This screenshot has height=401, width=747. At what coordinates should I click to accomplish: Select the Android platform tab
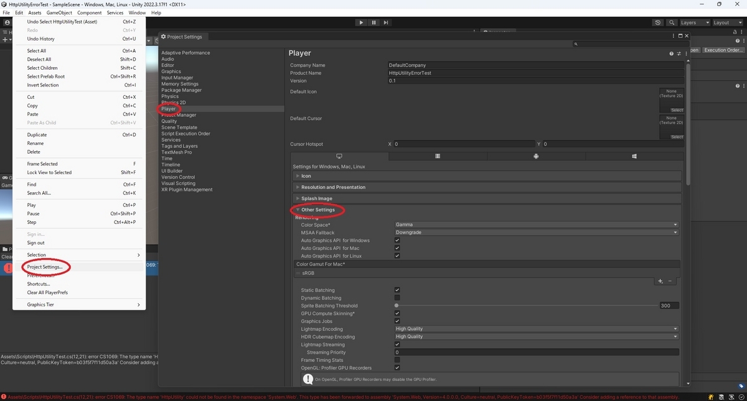(536, 156)
